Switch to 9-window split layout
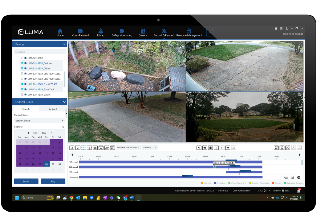Screen dimensions: 317x212 [89, 147]
